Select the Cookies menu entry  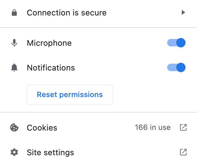[x=98, y=127]
